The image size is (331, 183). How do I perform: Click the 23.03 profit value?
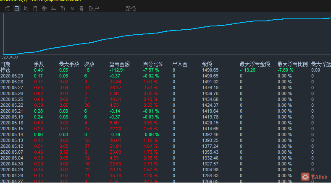tap(116, 152)
